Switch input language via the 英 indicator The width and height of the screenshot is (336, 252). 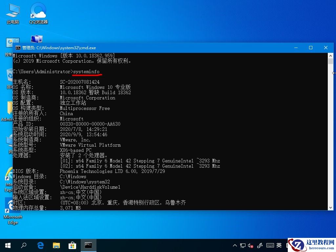(x=279, y=245)
